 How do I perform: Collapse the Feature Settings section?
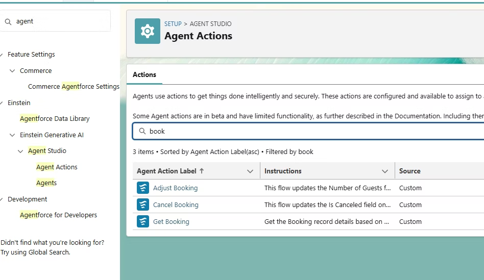(x=2, y=55)
